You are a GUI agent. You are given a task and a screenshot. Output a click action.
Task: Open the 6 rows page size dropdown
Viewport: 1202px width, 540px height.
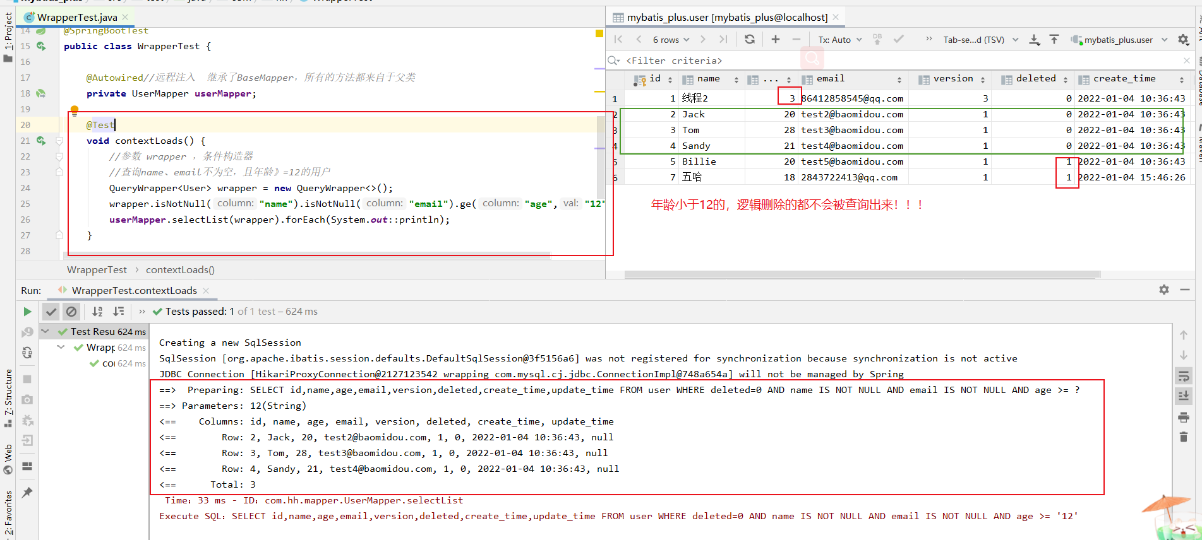click(671, 40)
